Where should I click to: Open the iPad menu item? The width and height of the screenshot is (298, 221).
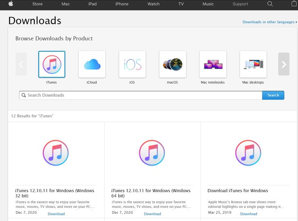point(93,4)
